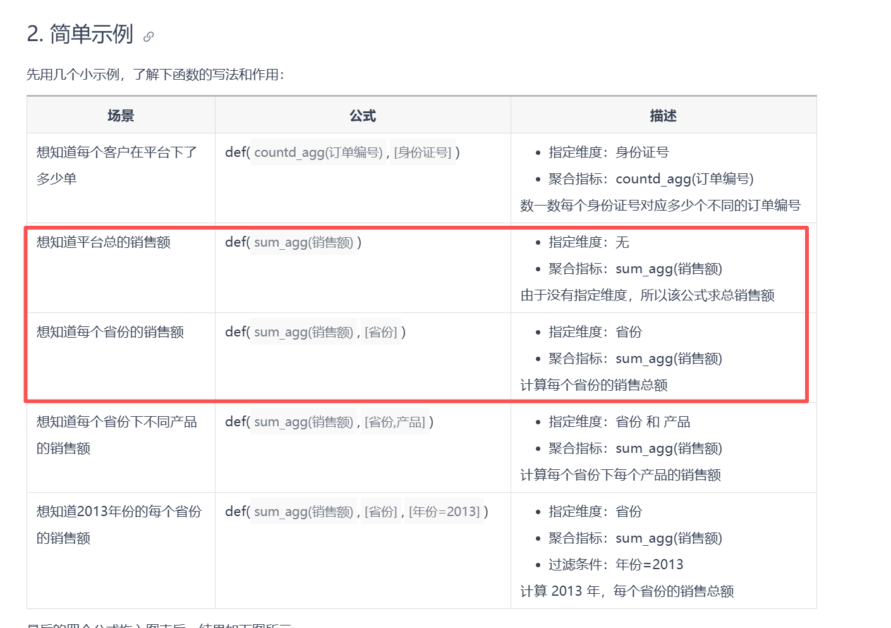Click the line 由于没有指定维度，所以该公式求总销售额
891x628 pixels.
pyautogui.click(x=648, y=295)
